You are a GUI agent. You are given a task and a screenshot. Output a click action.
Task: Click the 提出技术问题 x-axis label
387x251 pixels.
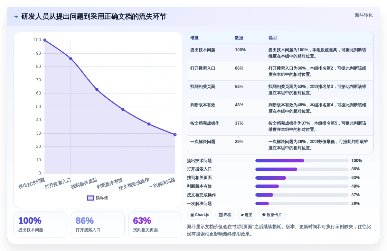pos(32,183)
